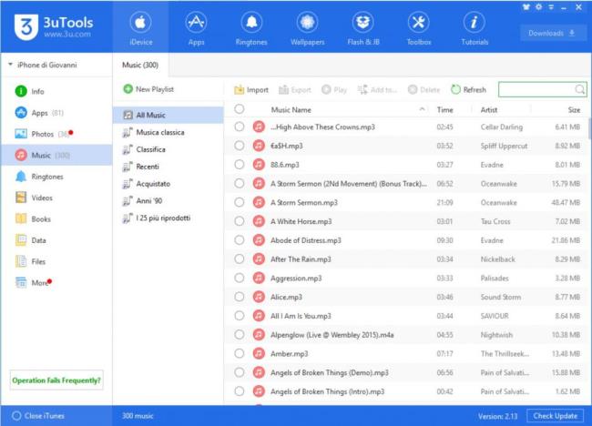Refresh the music list
Screen dimensions: 592x426
pos(468,90)
